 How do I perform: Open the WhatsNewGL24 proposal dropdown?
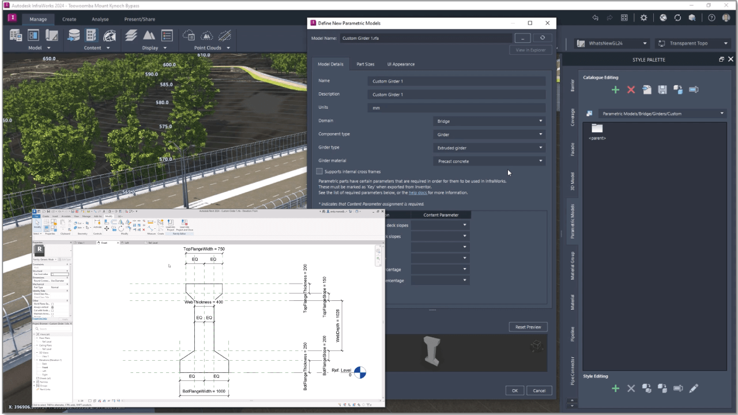point(612,43)
